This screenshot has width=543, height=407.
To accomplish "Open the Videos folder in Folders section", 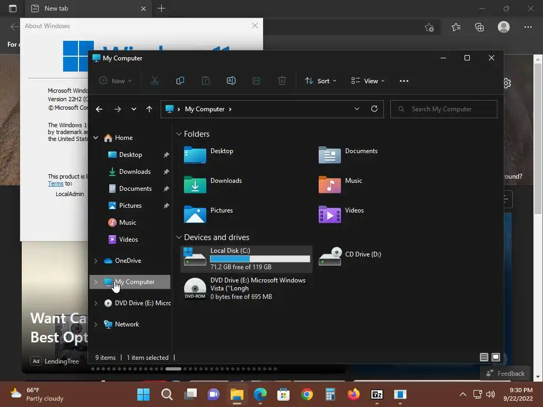I will tap(341, 214).
